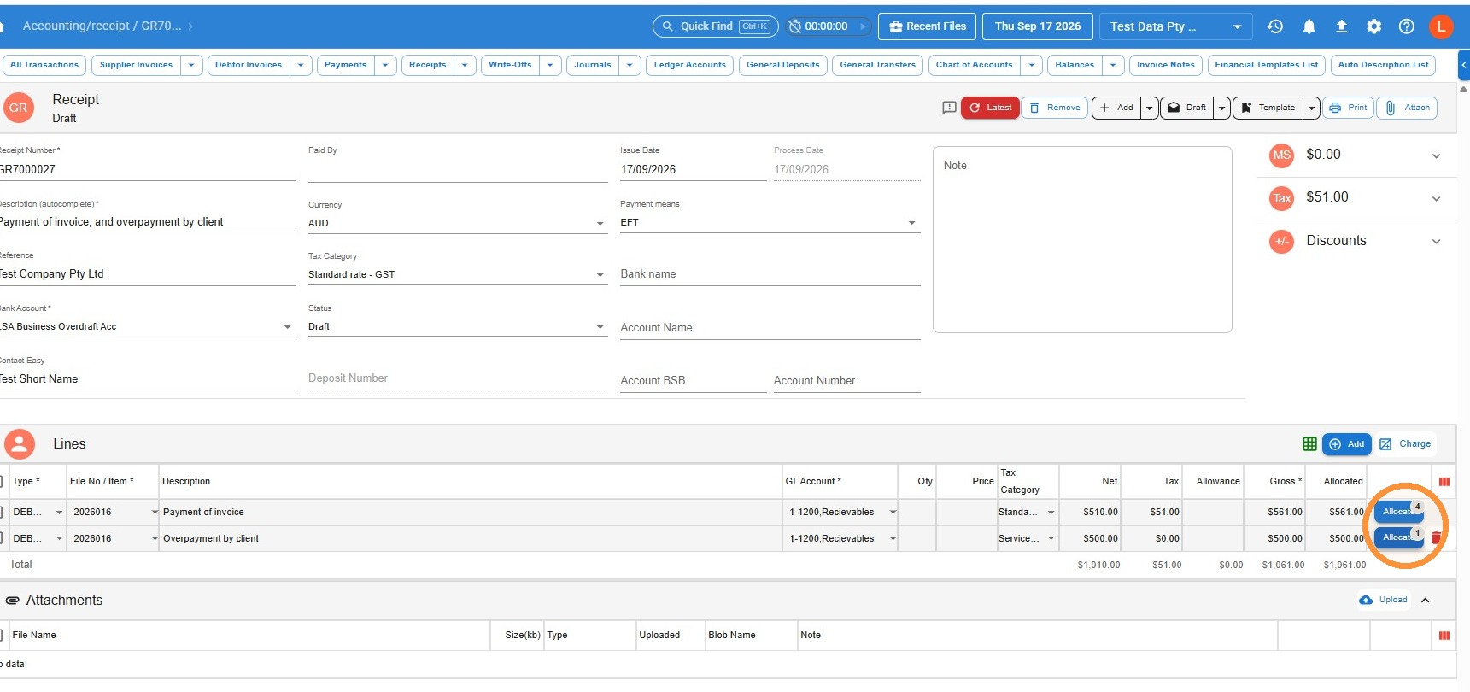Image resolution: width=1470 pixels, height=692 pixels.
Task: Open the settings gear
Action: tap(1373, 26)
